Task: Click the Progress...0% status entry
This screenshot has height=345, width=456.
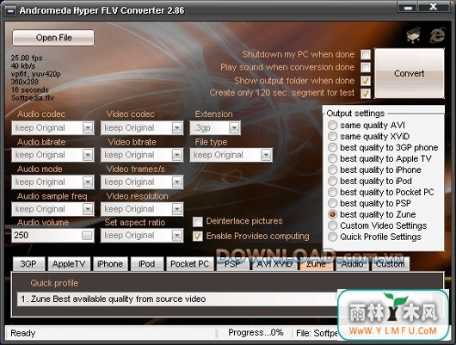Action: pyautogui.click(x=256, y=332)
